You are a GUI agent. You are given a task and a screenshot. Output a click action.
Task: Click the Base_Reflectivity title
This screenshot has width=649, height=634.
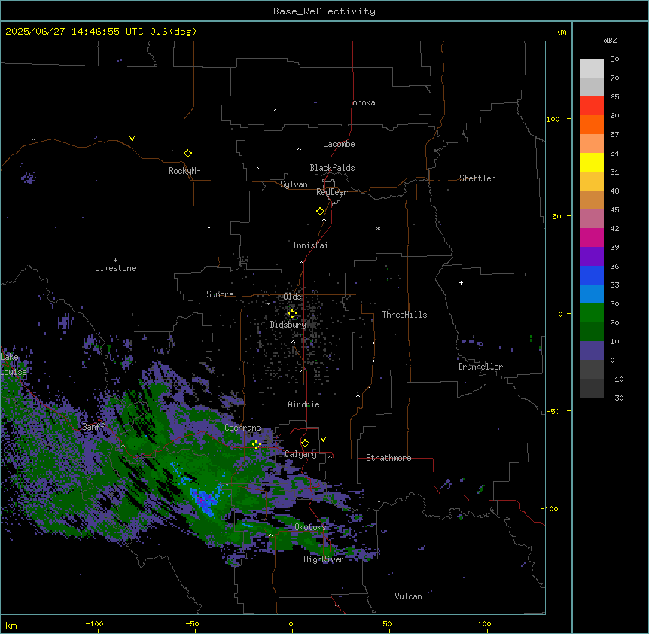click(x=324, y=11)
